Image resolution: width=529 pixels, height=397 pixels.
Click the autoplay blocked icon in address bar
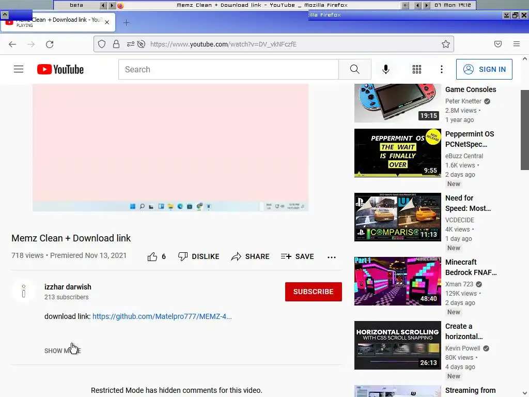coord(142,44)
